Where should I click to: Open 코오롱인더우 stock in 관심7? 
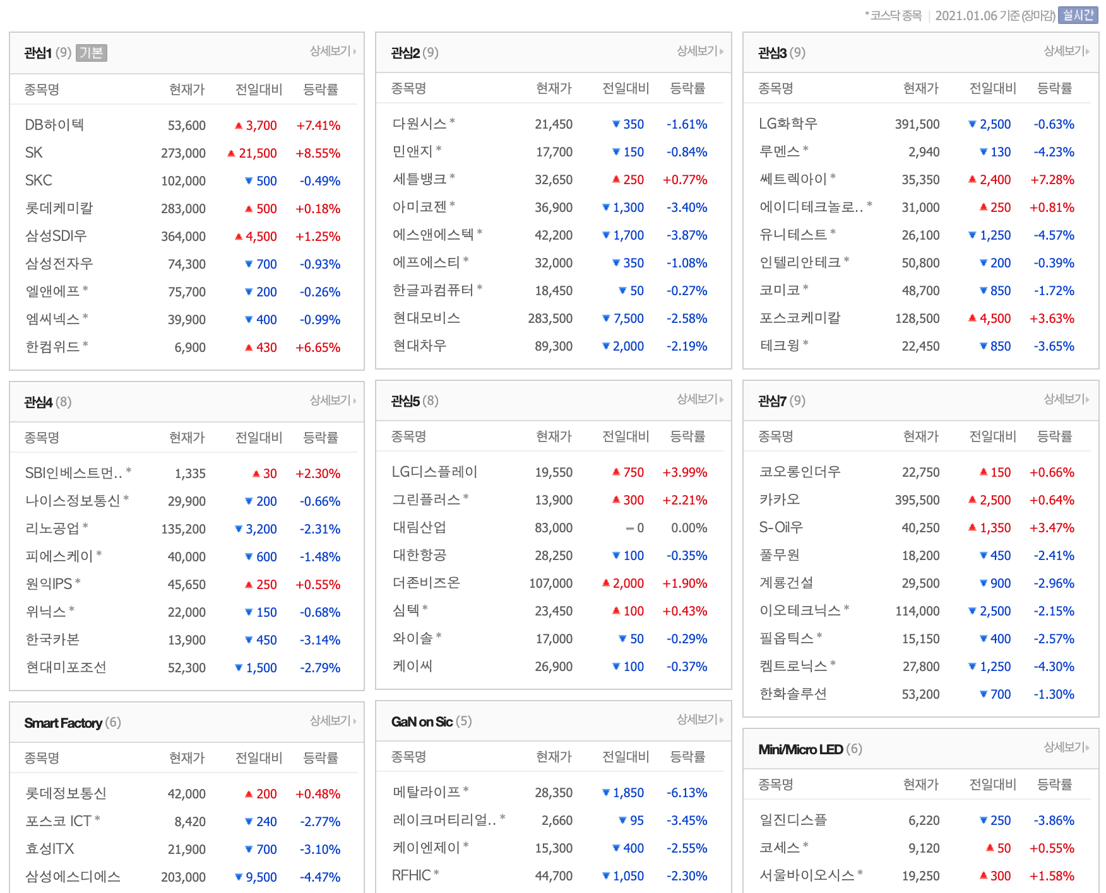(x=800, y=472)
